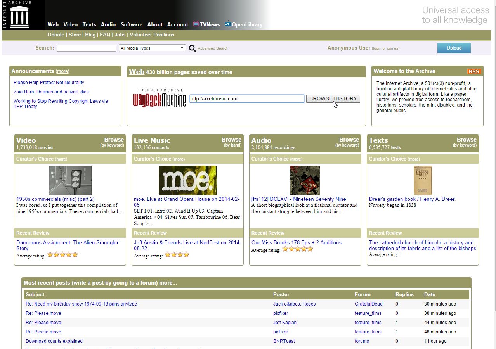496x349 pixels.
Task: Click the Donate link
Action: [x=56, y=35]
